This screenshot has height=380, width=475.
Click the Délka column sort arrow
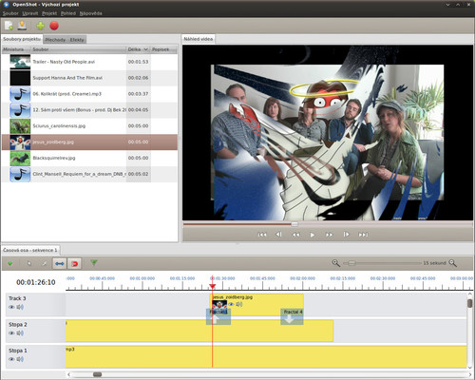tap(145, 49)
